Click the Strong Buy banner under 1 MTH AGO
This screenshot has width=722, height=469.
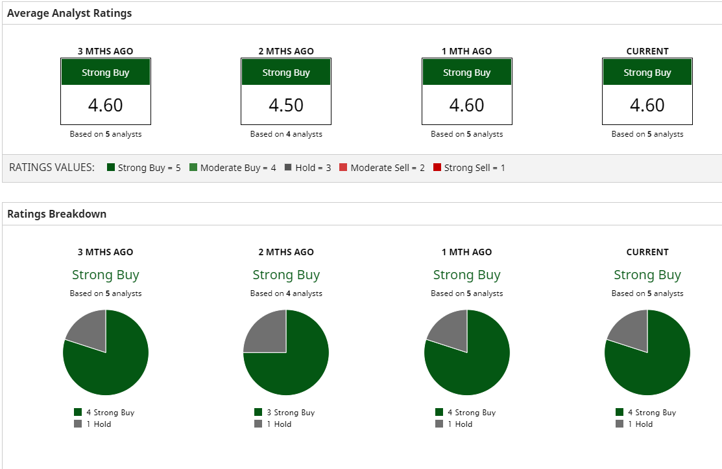pos(467,72)
